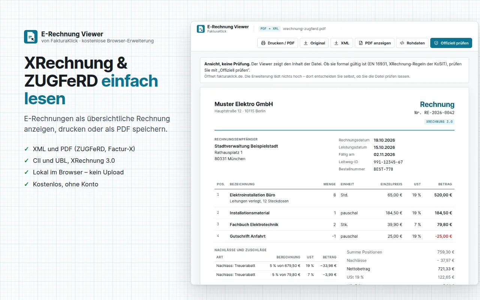The width and height of the screenshot is (480, 300).
Task: Click recipient Stadtverwaltung Beispielstadt
Action: [x=246, y=146]
